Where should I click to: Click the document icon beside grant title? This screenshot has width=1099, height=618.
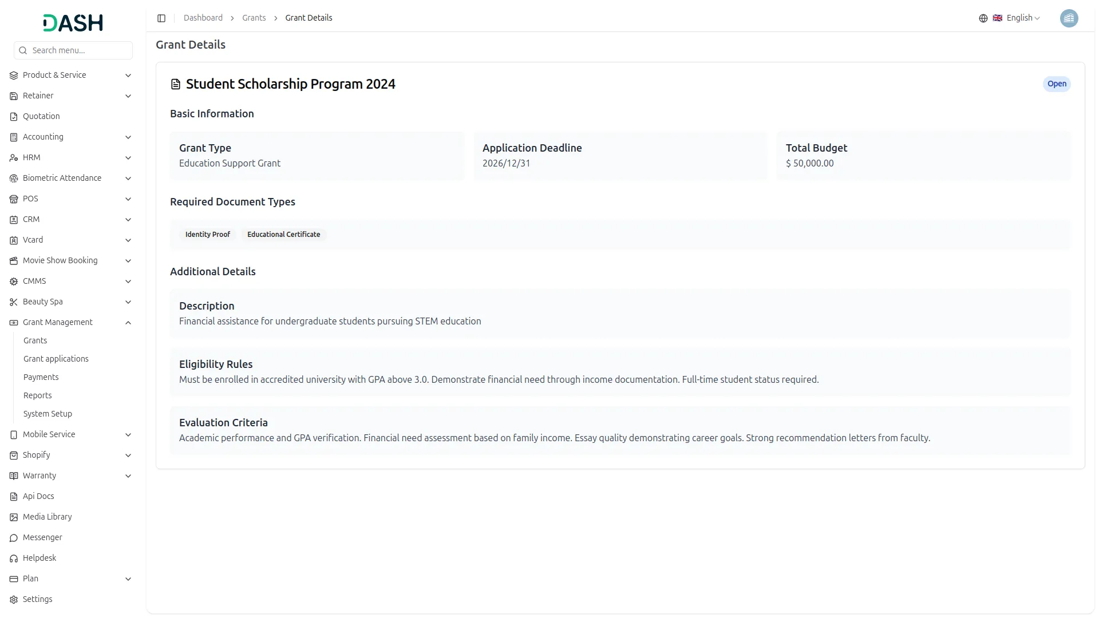[x=176, y=85]
